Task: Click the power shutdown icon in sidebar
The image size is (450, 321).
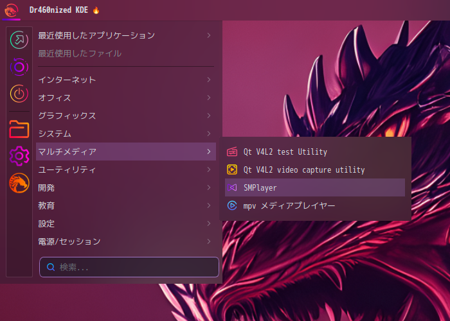Action: click(x=19, y=94)
